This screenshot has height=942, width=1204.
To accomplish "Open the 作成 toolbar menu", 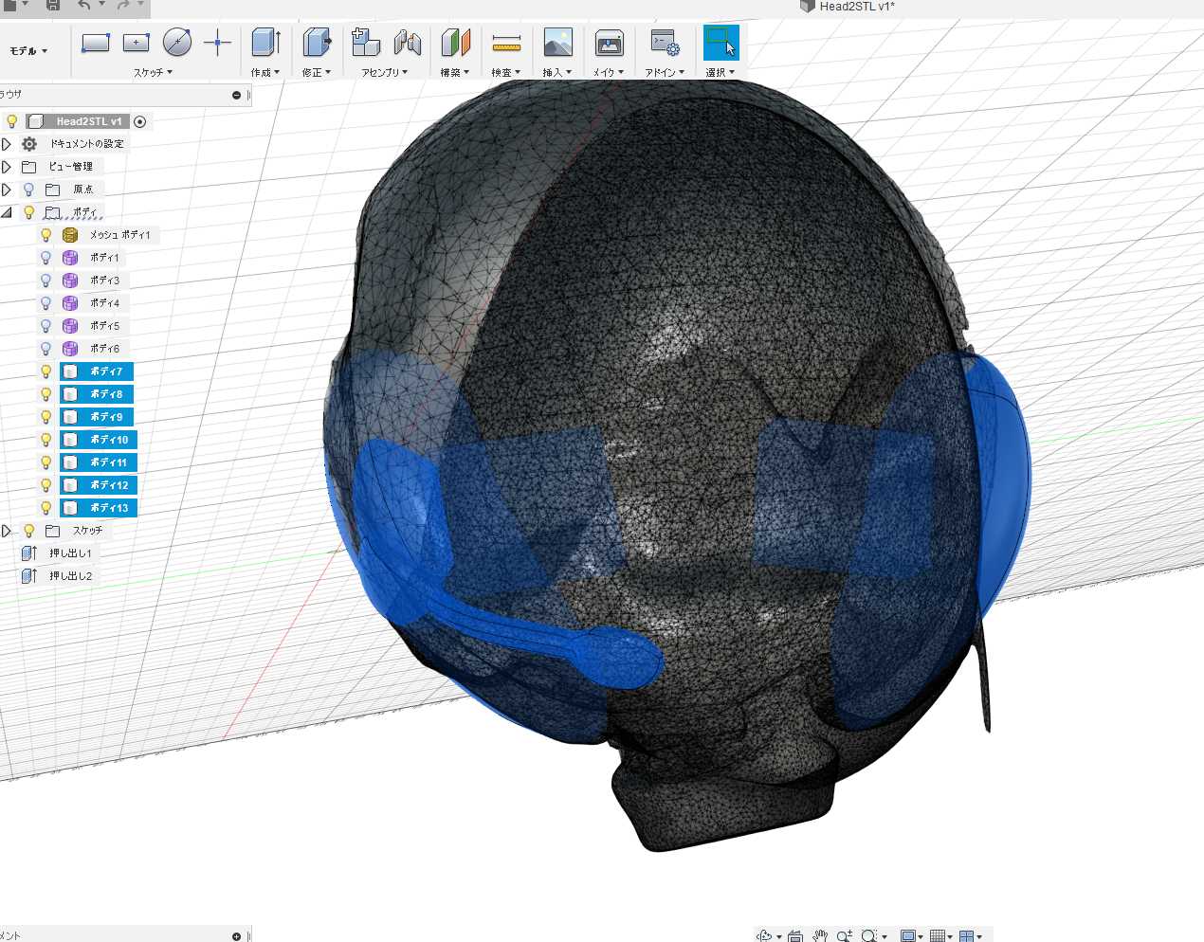I will (x=265, y=72).
